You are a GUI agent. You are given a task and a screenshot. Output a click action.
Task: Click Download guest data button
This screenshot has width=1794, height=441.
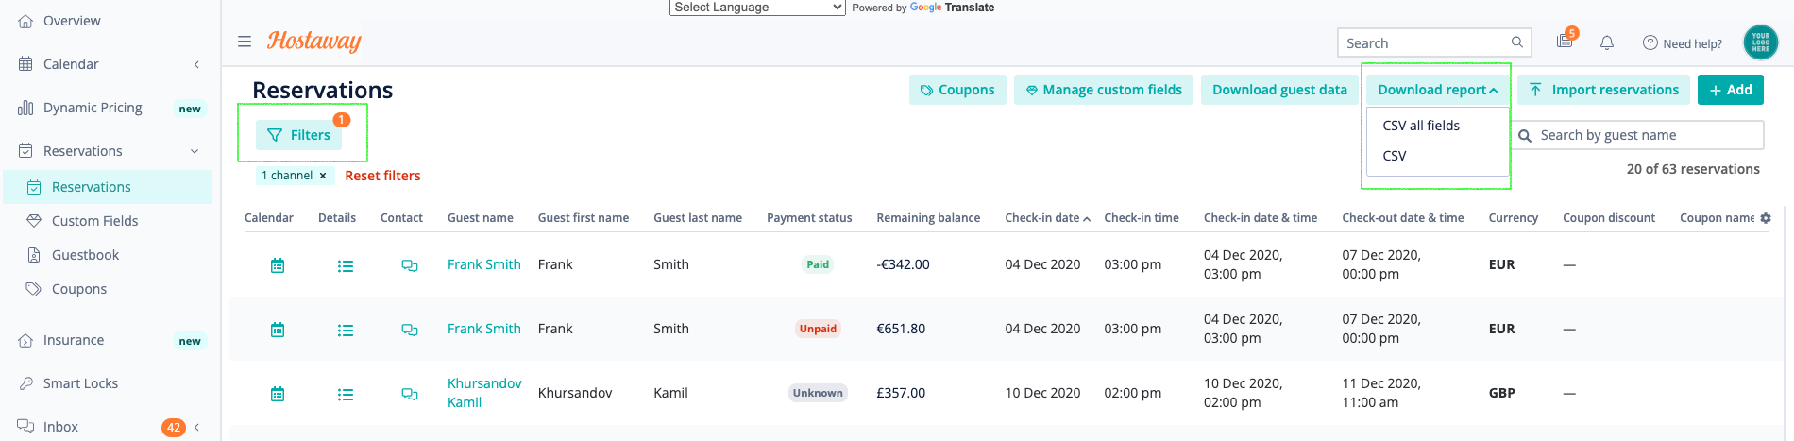pyautogui.click(x=1279, y=90)
